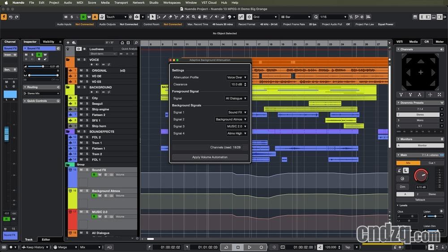This screenshot has width=448, height=252.
Task: Click the Undo arrow icon
Action: (11, 17)
